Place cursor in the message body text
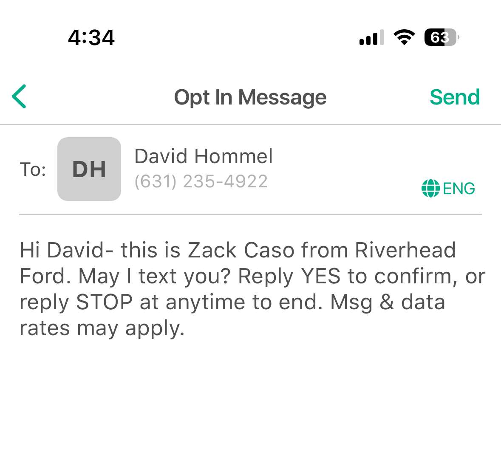This screenshot has width=501, height=452. [251, 289]
